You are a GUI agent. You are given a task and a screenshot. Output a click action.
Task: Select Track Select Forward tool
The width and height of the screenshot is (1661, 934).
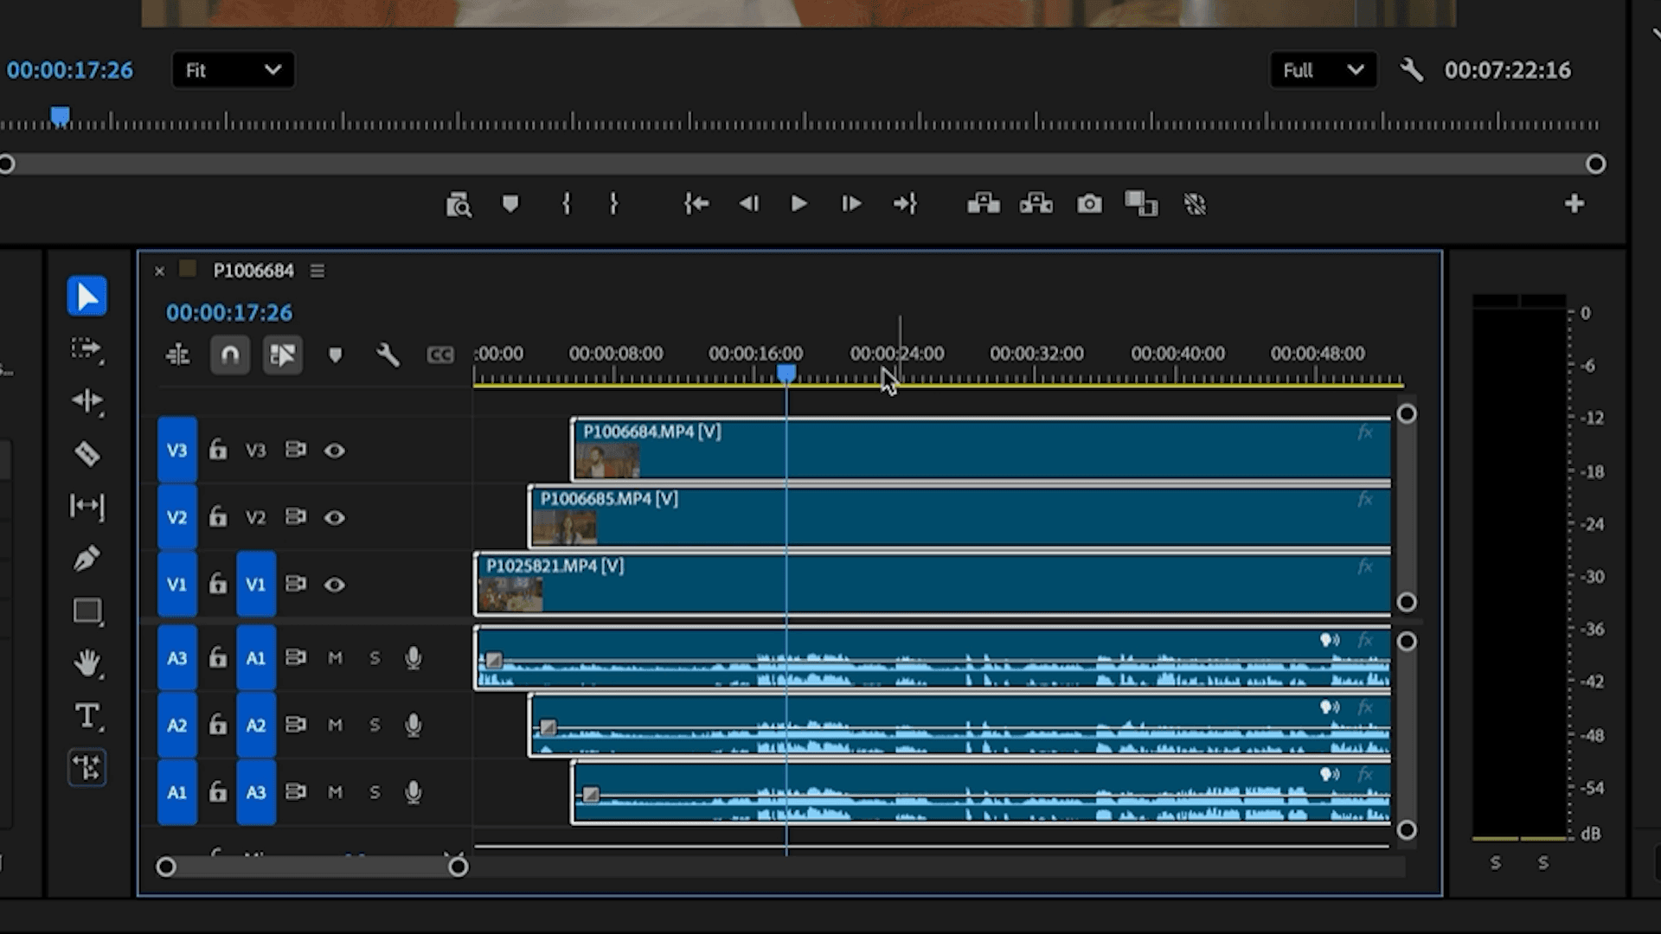87,349
